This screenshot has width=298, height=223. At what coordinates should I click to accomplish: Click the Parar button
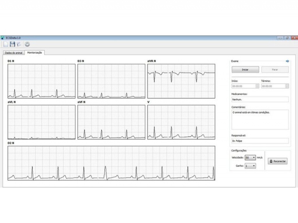tap(275, 70)
